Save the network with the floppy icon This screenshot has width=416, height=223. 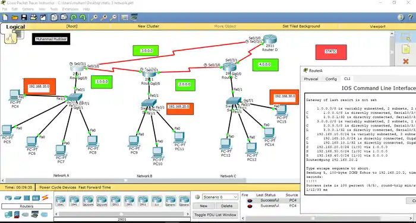pos(24,17)
